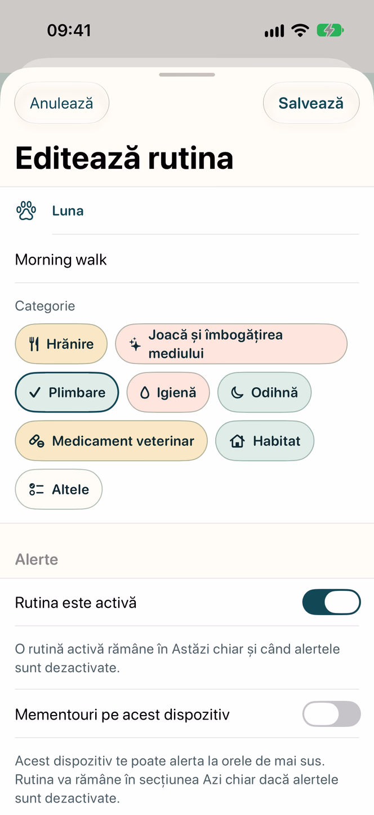
Task: Tap the sheet grabber handle at top
Action: (187, 75)
